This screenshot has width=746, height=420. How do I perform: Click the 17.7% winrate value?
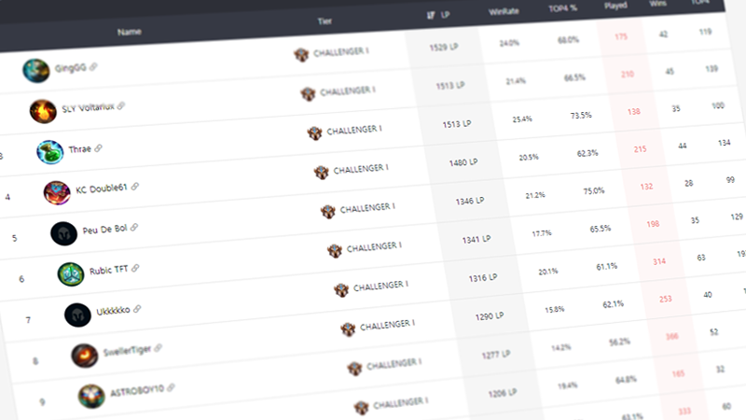click(542, 233)
